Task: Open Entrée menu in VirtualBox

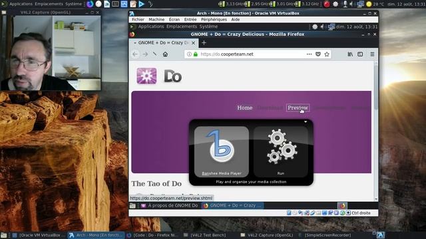Action: click(x=190, y=19)
